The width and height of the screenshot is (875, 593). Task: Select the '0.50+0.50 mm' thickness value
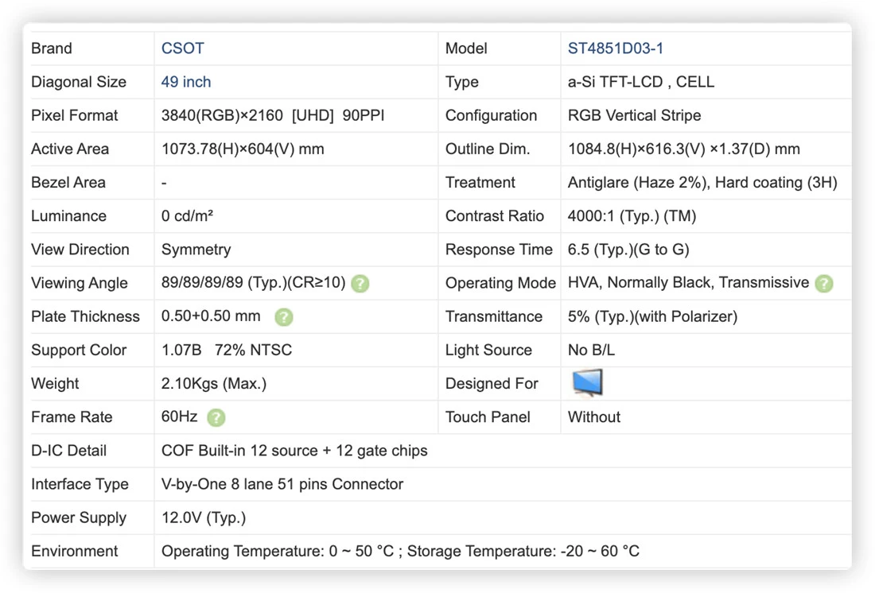[211, 316]
